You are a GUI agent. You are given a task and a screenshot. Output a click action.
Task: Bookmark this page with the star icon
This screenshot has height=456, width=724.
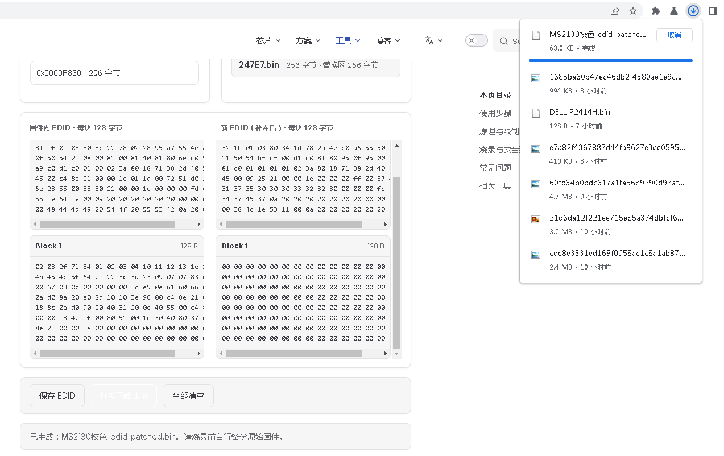pyautogui.click(x=633, y=11)
